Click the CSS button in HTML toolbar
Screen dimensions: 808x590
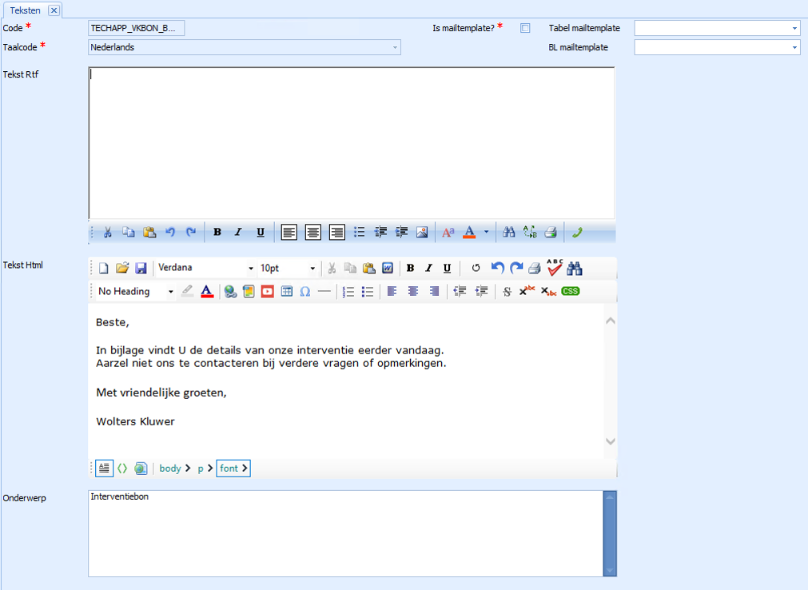click(570, 292)
